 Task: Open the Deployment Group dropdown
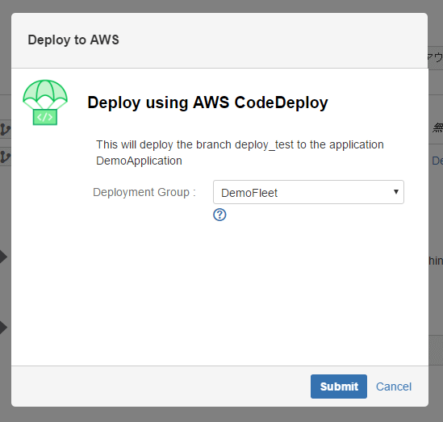coord(308,192)
